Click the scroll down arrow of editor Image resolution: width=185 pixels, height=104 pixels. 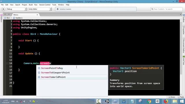(181, 94)
